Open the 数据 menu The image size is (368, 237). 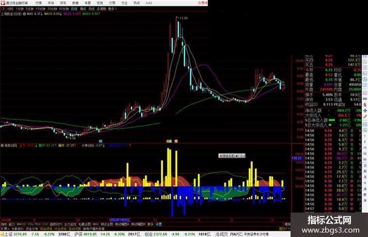pyautogui.click(x=75, y=3)
